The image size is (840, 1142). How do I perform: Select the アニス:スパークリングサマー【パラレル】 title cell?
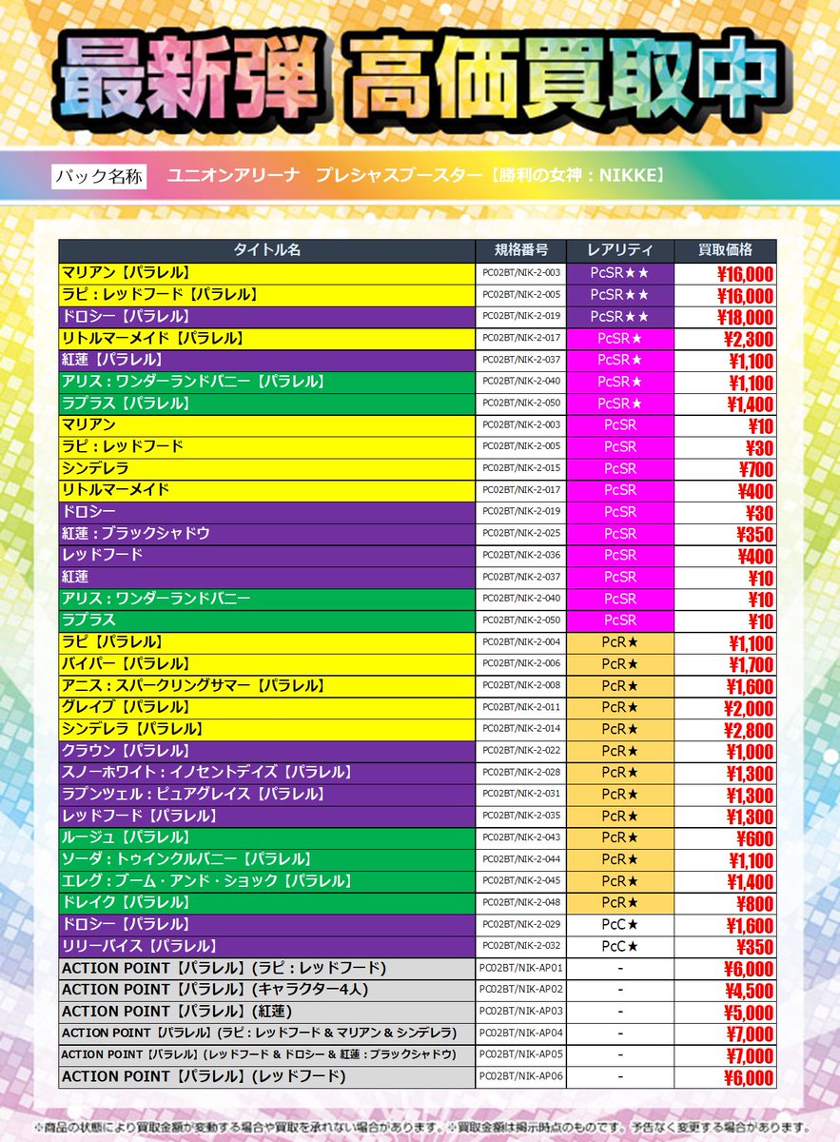(267, 686)
